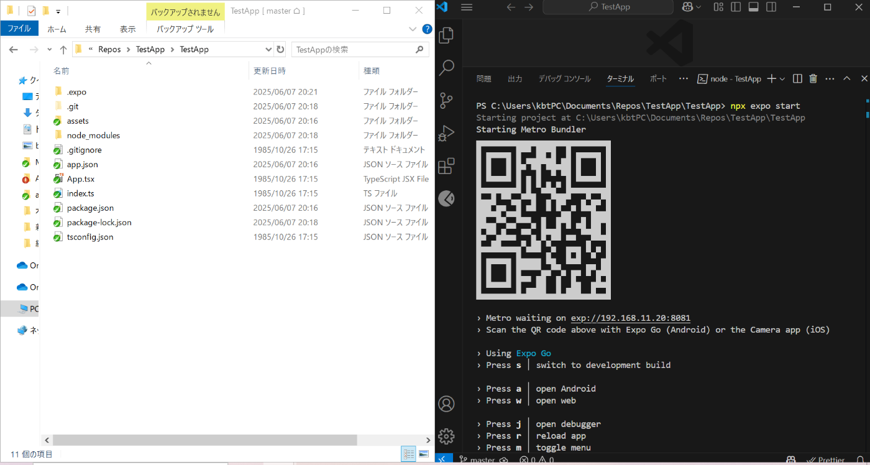This screenshot has width=870, height=465.
Task: Open the Search view in VS Code
Action: (446, 68)
